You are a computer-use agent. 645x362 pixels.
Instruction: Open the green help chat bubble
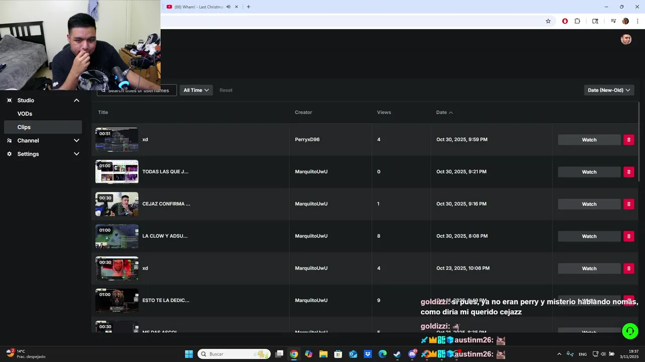coord(630,331)
